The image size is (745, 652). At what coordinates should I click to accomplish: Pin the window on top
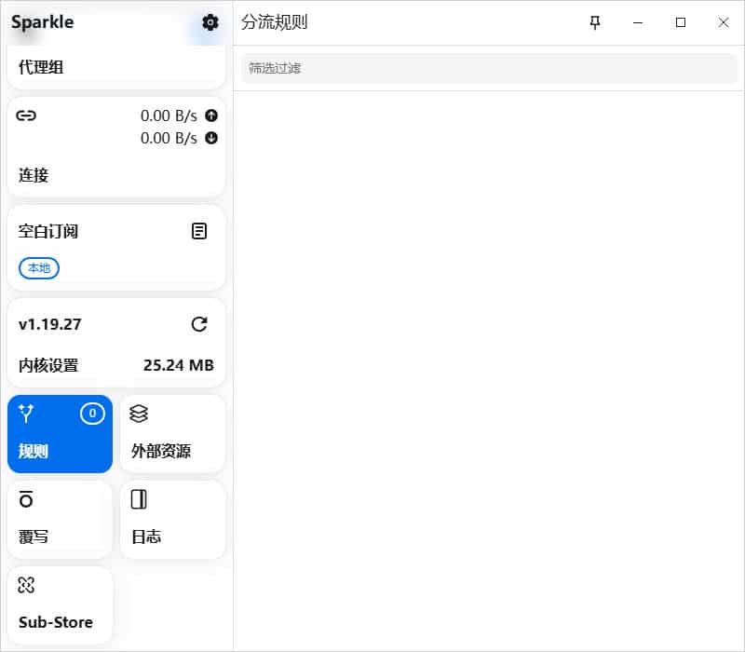pos(595,22)
